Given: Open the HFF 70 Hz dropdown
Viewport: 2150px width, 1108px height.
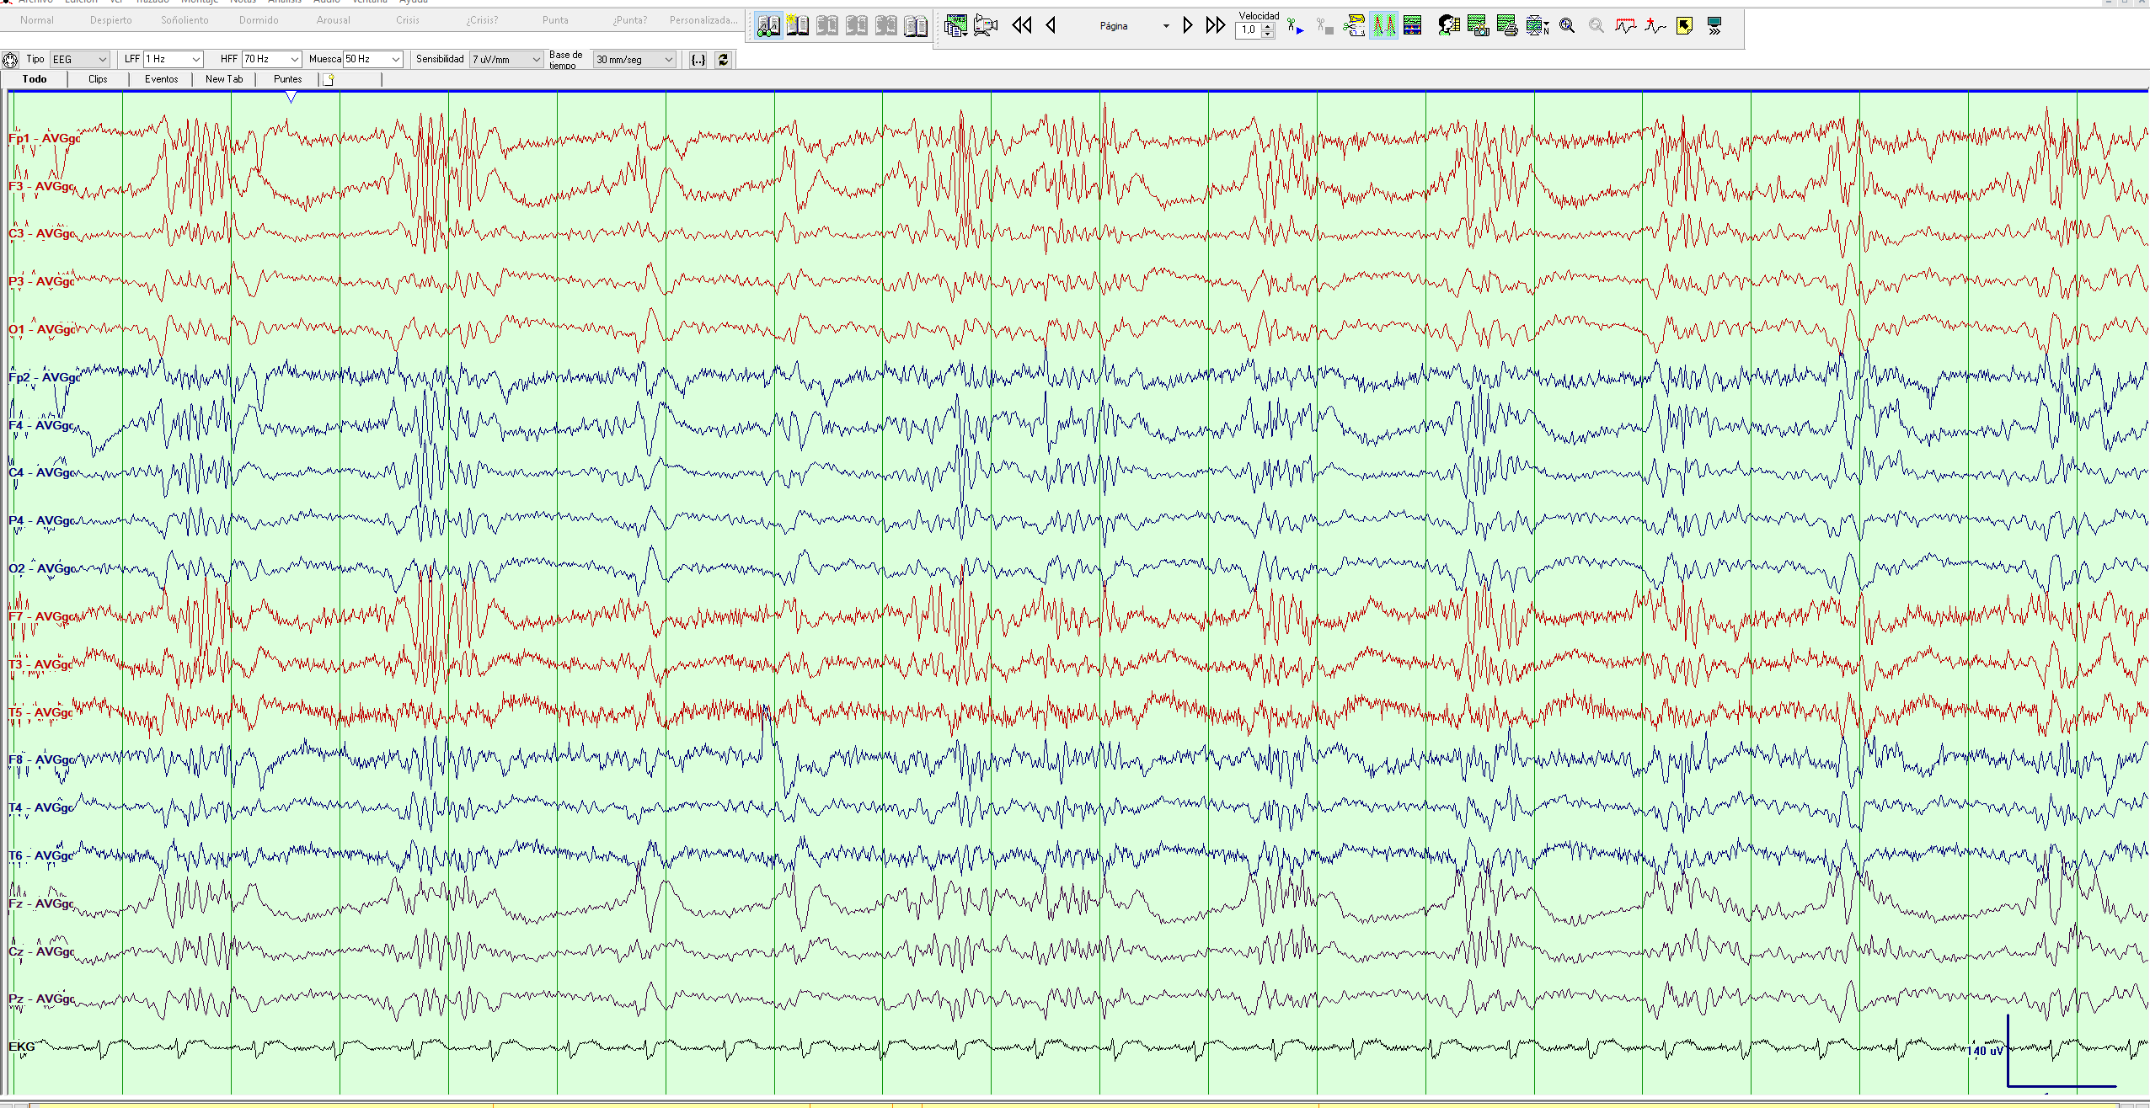Looking at the screenshot, I should click(x=271, y=59).
